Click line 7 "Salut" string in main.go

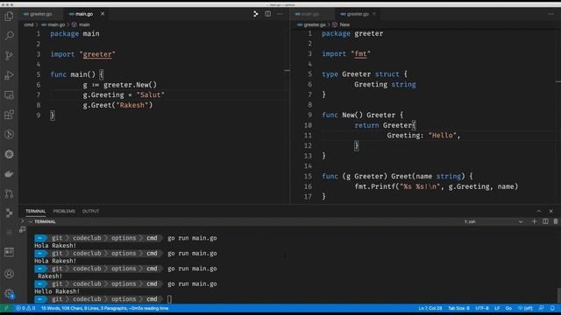pyautogui.click(x=150, y=95)
